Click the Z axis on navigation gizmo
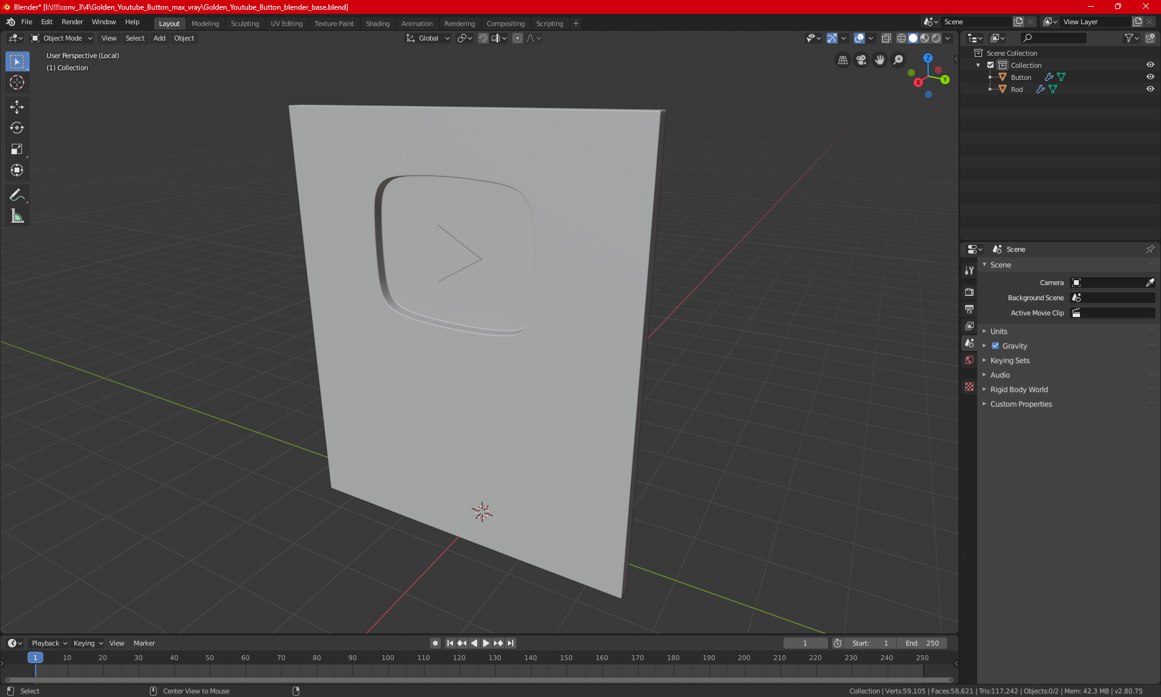This screenshot has width=1161, height=697. pos(928,58)
